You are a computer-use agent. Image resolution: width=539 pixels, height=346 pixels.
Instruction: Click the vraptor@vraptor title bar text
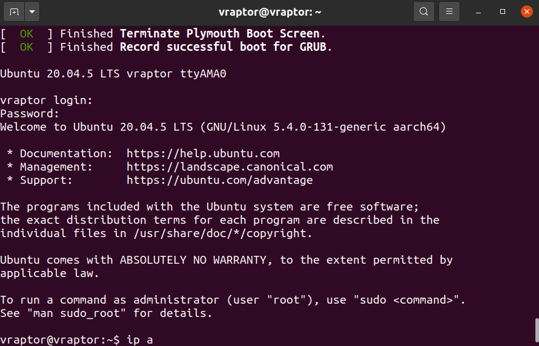click(x=270, y=12)
